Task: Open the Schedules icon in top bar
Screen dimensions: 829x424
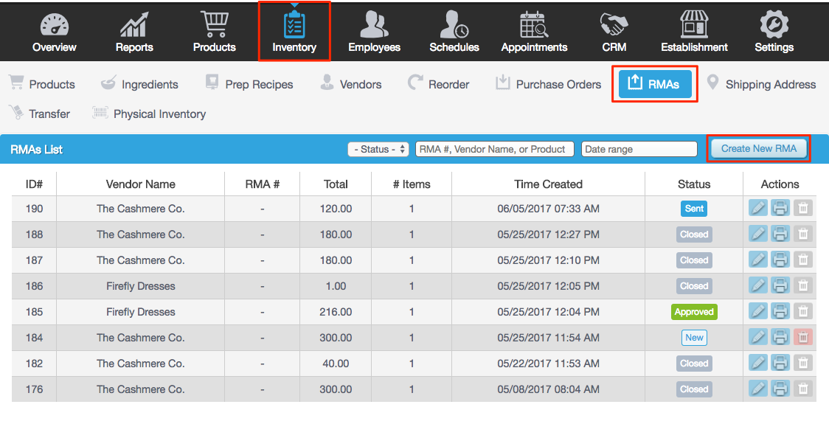Action: (x=454, y=25)
